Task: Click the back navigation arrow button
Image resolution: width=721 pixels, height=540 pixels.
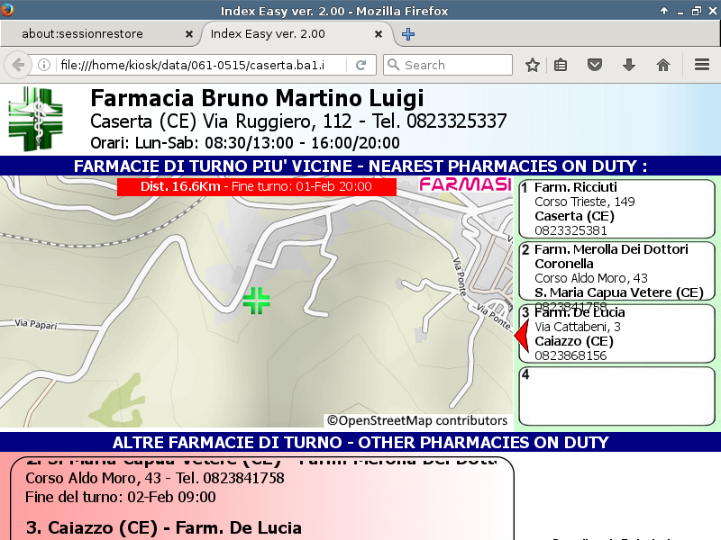Action: pos(18,65)
